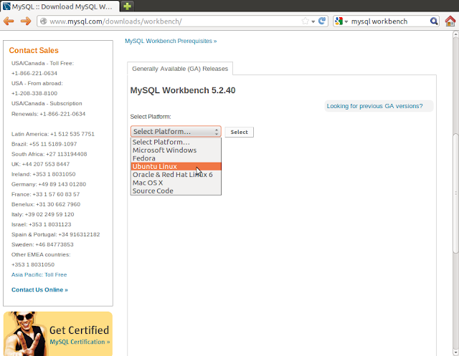
Task: Click the Spain & Portugal phone line
Action: [56, 234]
